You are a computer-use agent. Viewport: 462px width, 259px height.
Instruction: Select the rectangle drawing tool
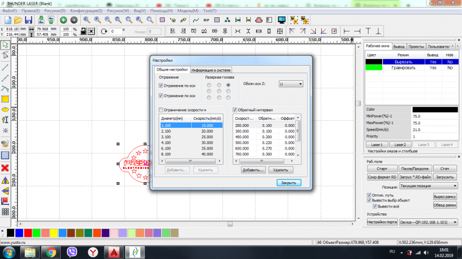[5, 99]
